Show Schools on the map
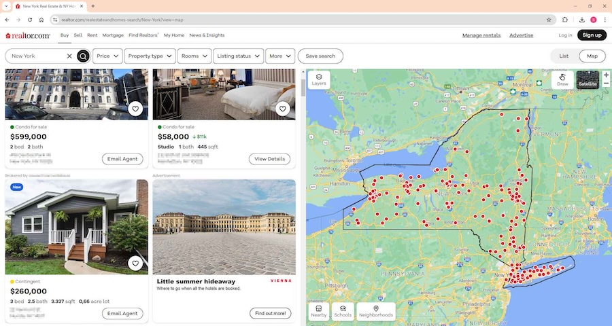 coord(343,311)
